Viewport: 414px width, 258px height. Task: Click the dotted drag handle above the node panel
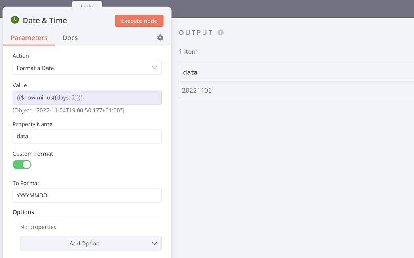(x=86, y=6)
